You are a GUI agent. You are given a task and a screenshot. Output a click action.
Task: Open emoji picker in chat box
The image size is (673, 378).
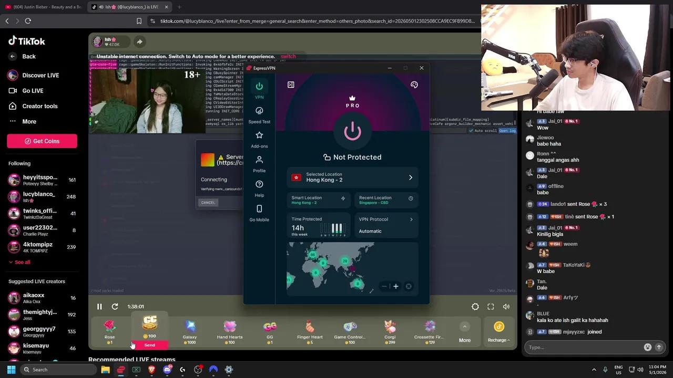(647, 347)
